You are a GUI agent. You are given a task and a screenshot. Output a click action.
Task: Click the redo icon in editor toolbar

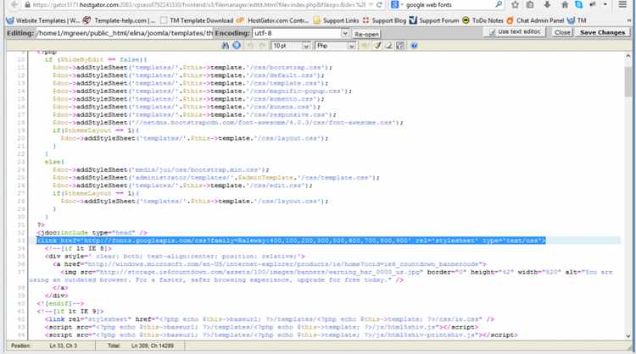(x=262, y=46)
